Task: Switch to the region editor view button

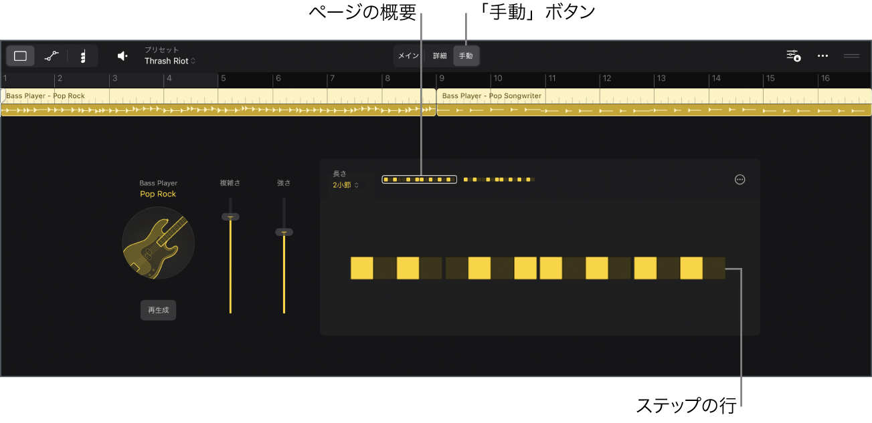Action: (x=20, y=56)
